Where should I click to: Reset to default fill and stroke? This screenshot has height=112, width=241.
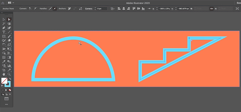pyautogui.click(x=2, y=86)
